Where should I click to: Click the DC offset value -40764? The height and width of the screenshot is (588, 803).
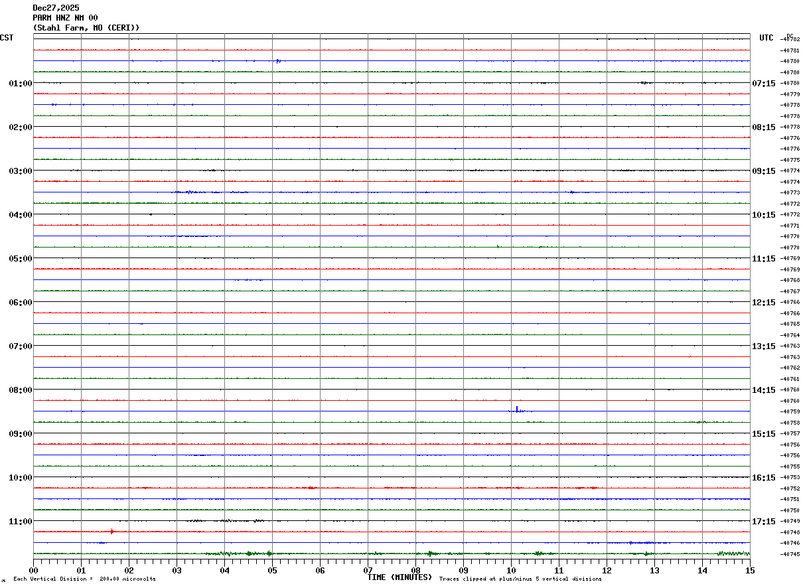790,335
